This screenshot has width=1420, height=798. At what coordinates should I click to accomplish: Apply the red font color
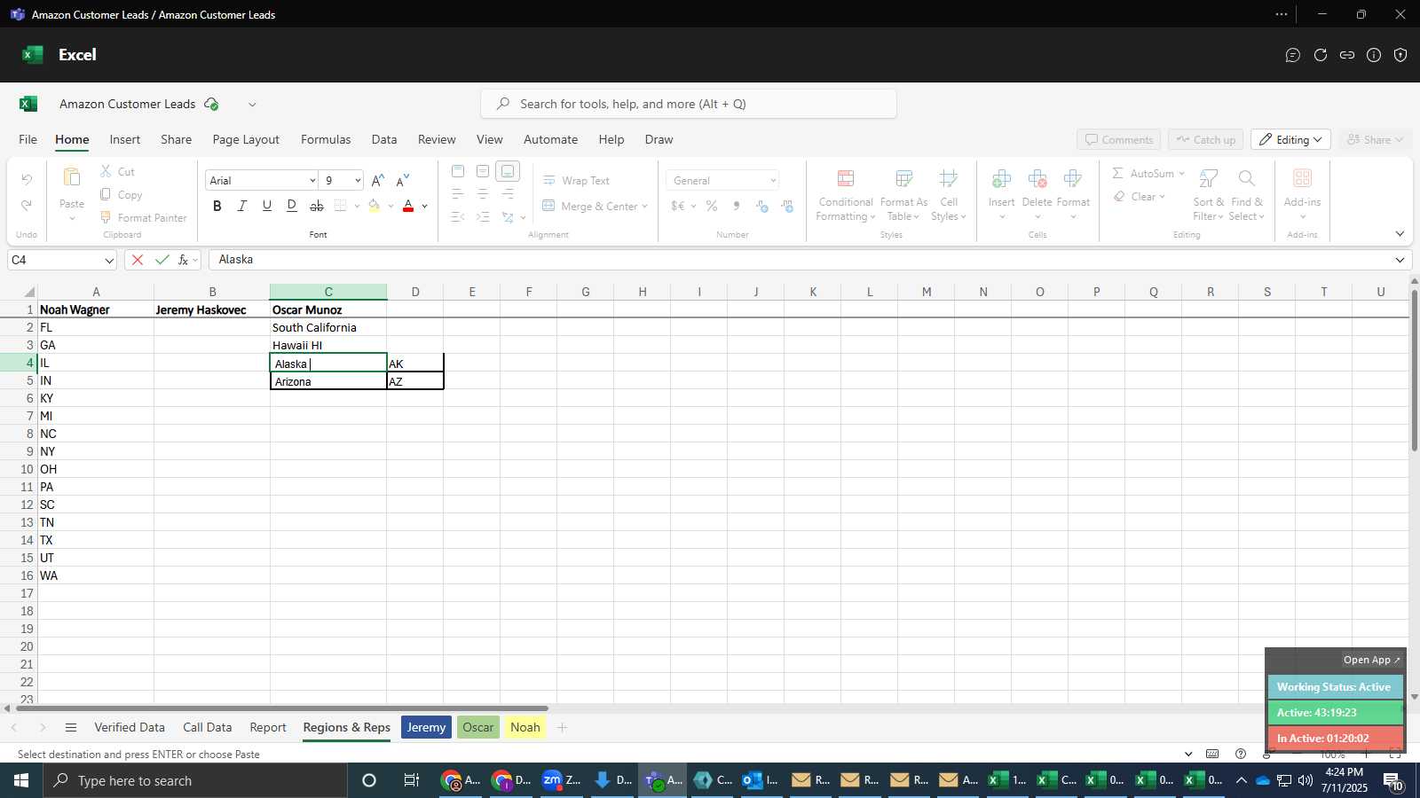pyautogui.click(x=408, y=206)
